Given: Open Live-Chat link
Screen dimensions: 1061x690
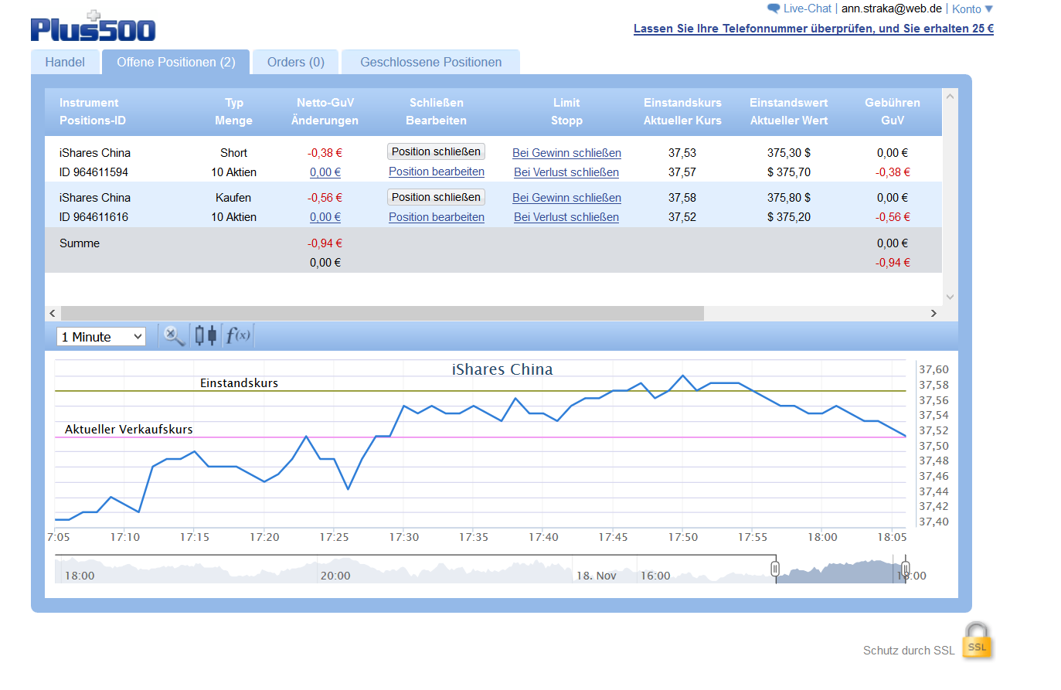Looking at the screenshot, I should click(x=808, y=8).
